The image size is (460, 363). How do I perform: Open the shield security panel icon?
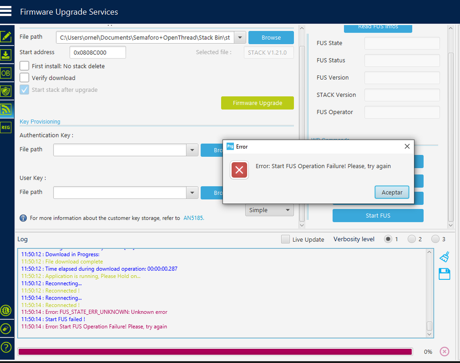pos(6,91)
